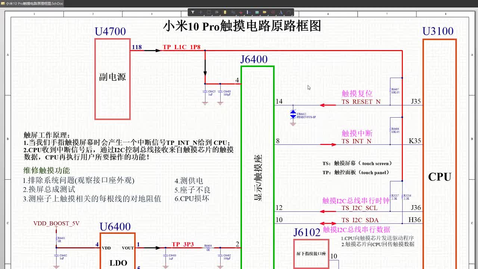Viewport: 478px width, 269px height.
Task: Select the Move Object crosshair tool
Action: pos(201,12)
